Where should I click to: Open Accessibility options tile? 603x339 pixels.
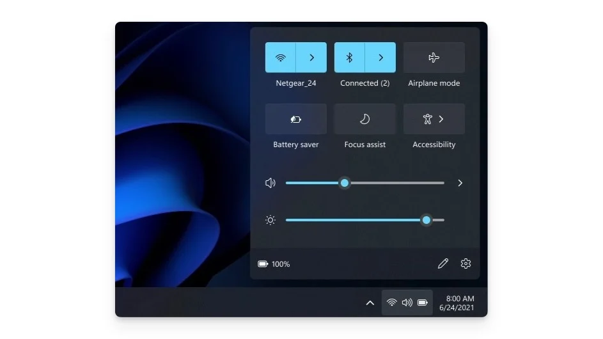coord(434,119)
